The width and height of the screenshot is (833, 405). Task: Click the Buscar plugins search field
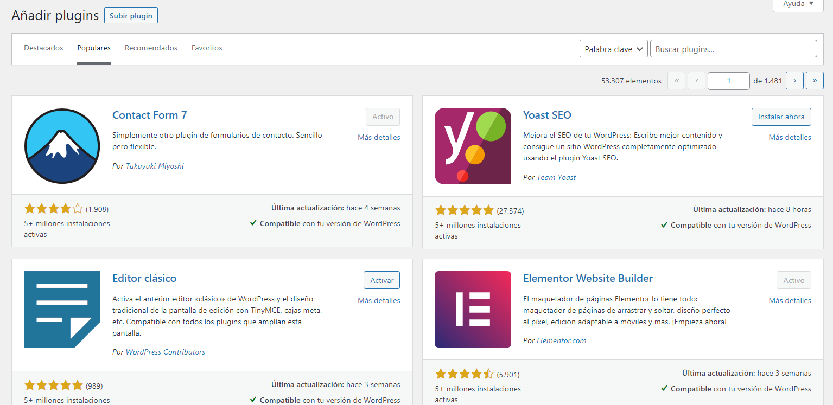pos(733,48)
